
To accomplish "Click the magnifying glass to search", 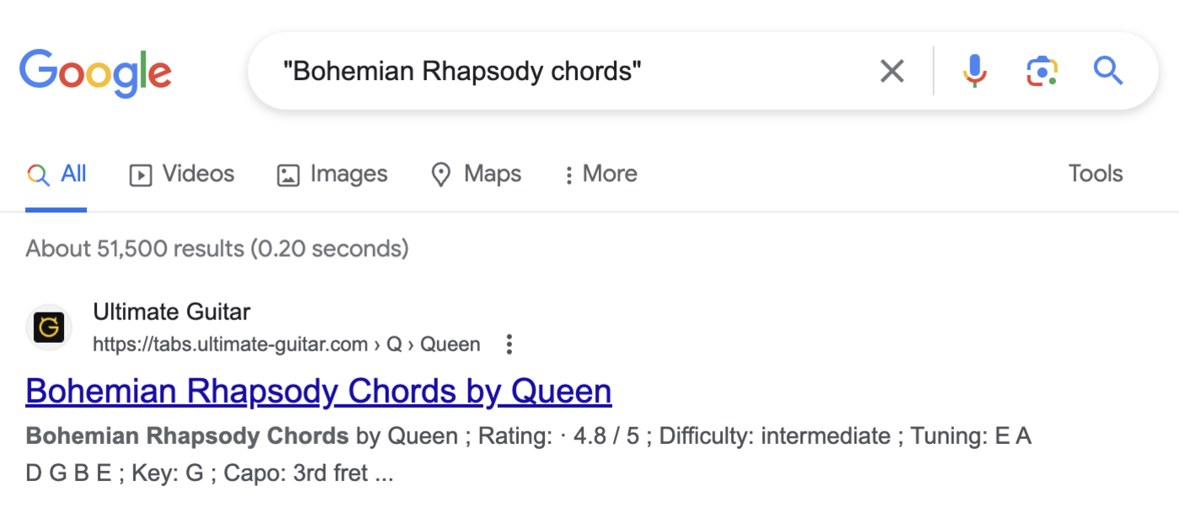I will tap(1107, 71).
